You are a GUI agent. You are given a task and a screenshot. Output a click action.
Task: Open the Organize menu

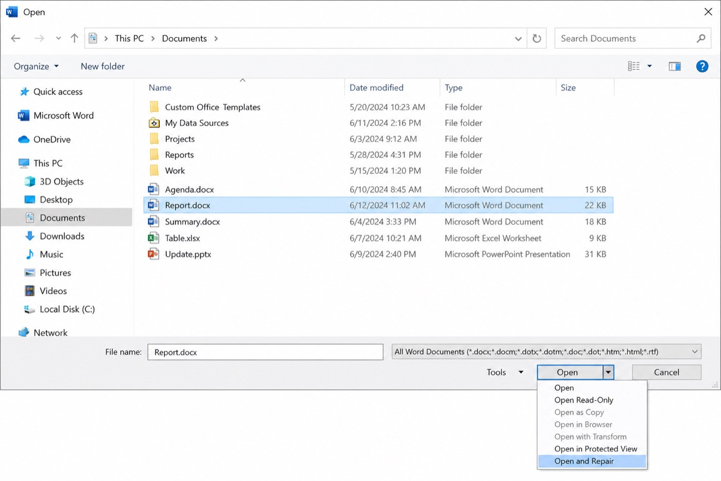click(36, 66)
